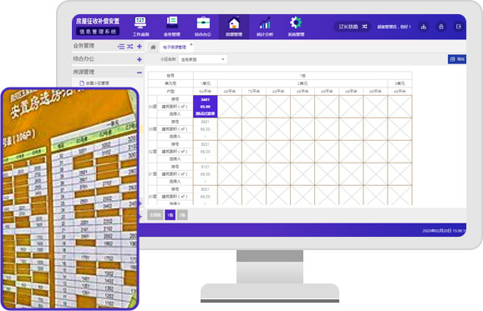Expand the 综合办公 sidebar section

click(140, 59)
